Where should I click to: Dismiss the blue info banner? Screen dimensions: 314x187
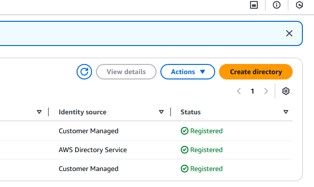pos(289,33)
